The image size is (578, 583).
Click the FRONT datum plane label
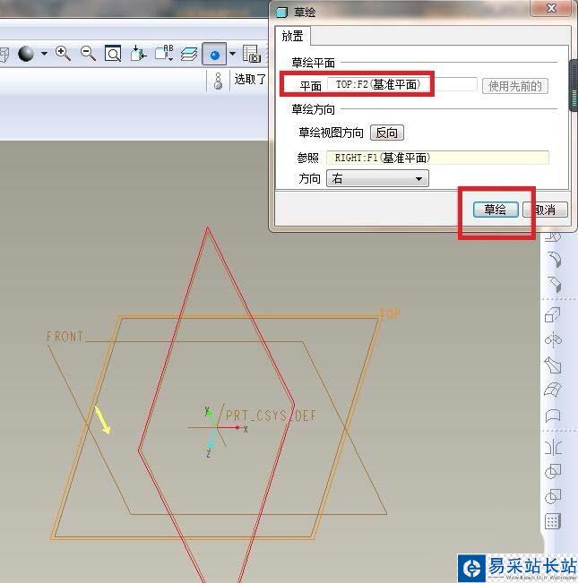click(x=65, y=337)
